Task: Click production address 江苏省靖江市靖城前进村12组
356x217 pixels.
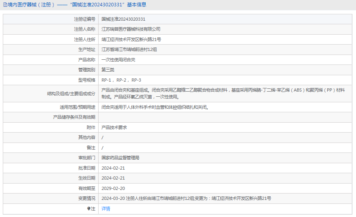Action: [x=129, y=49]
